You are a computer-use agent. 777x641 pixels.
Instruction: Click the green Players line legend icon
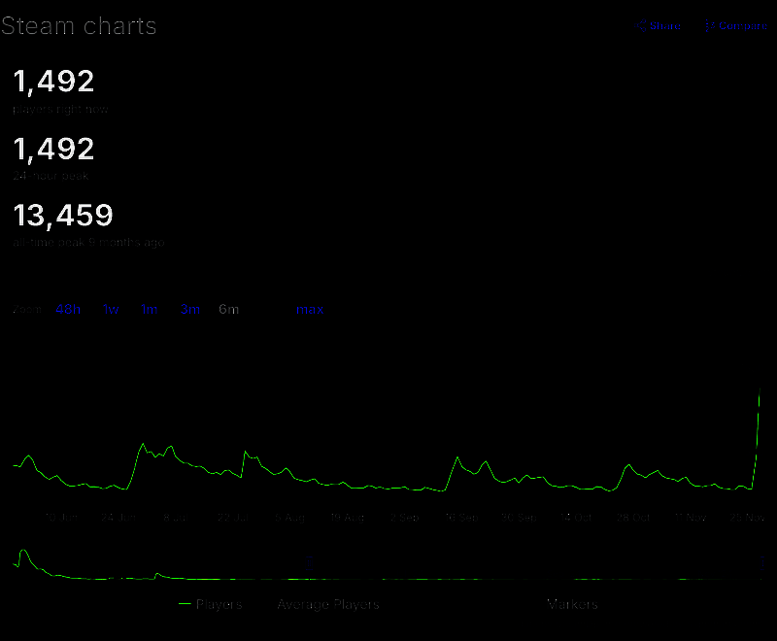[185, 603]
